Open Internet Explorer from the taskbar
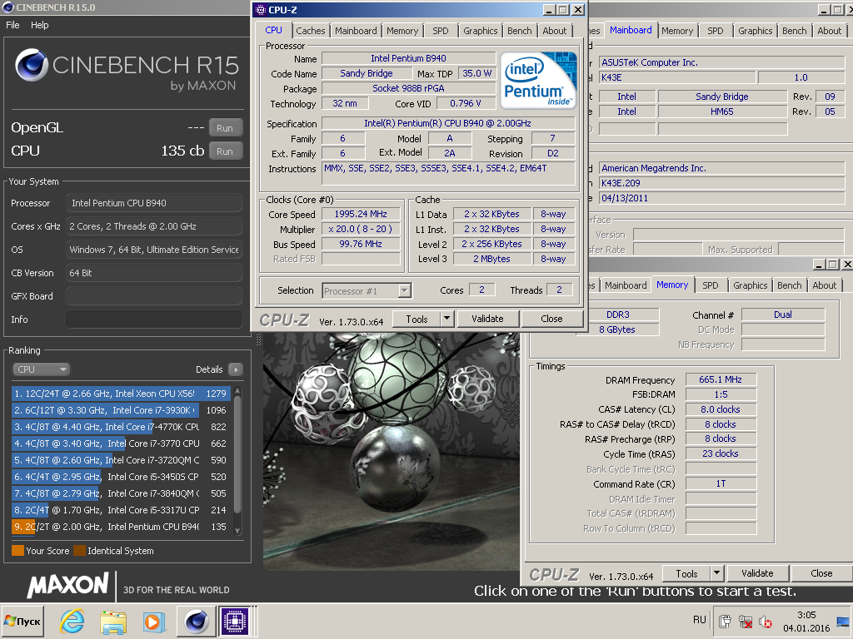The width and height of the screenshot is (853, 639). [x=72, y=621]
